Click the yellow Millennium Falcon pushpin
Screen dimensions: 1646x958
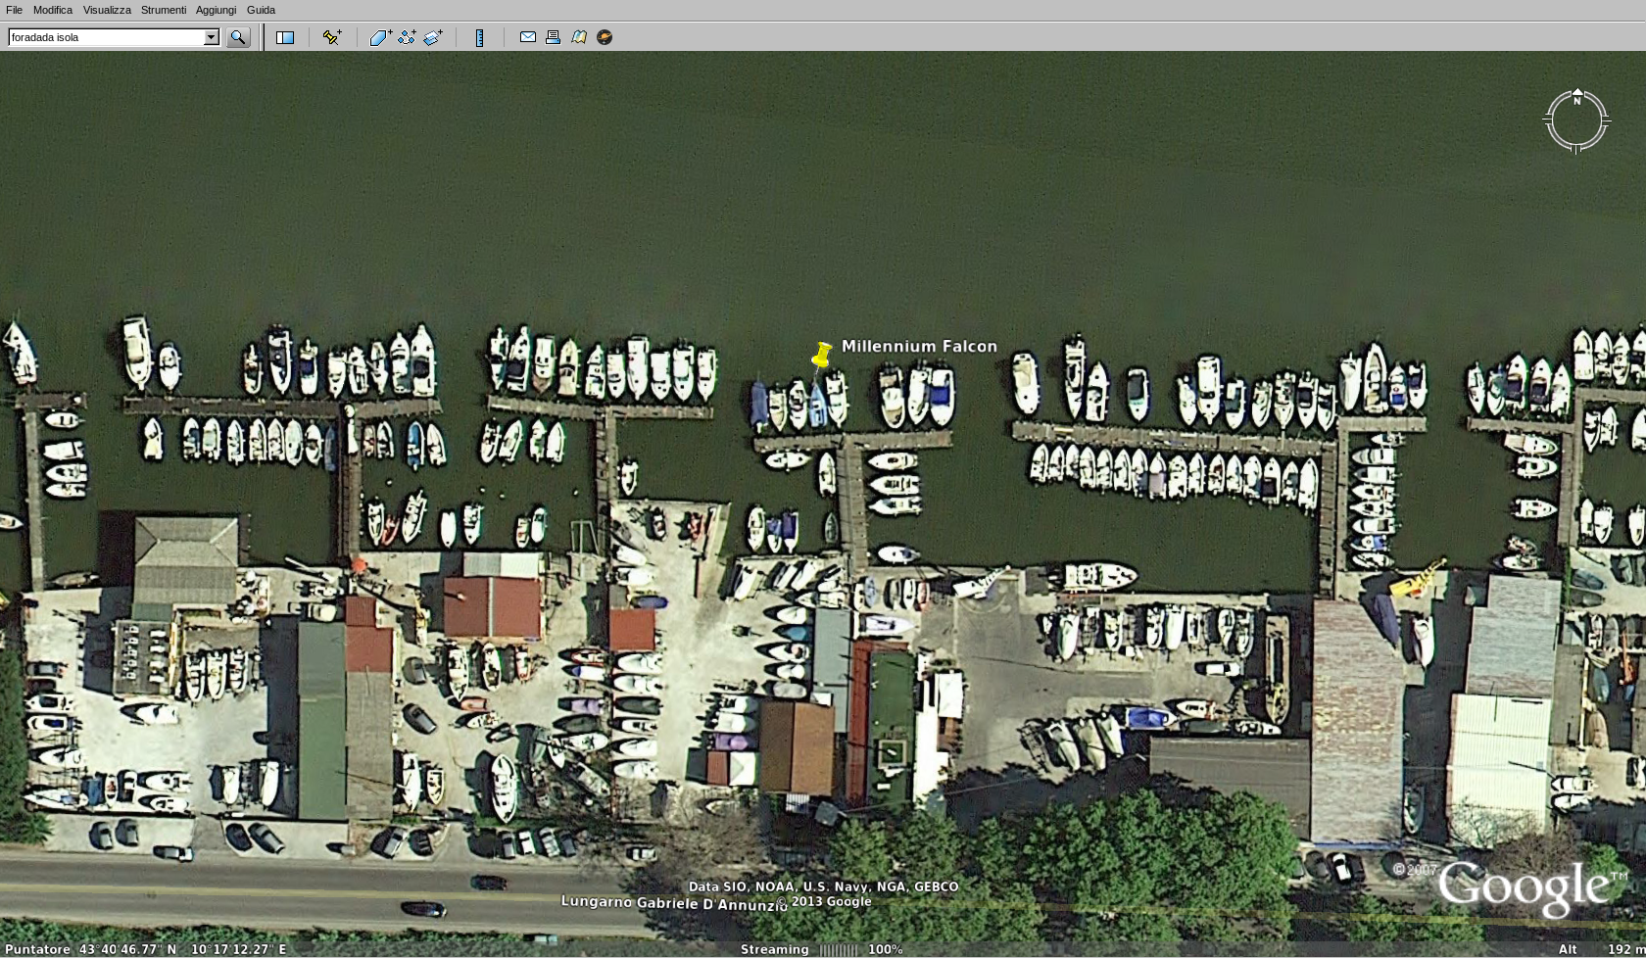(x=821, y=355)
